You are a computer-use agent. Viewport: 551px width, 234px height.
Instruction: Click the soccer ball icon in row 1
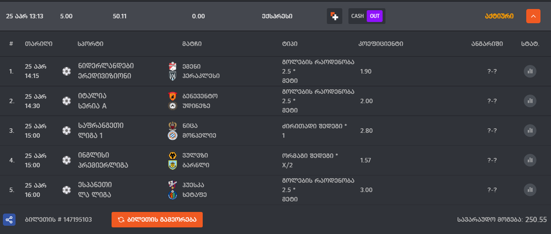pos(66,71)
